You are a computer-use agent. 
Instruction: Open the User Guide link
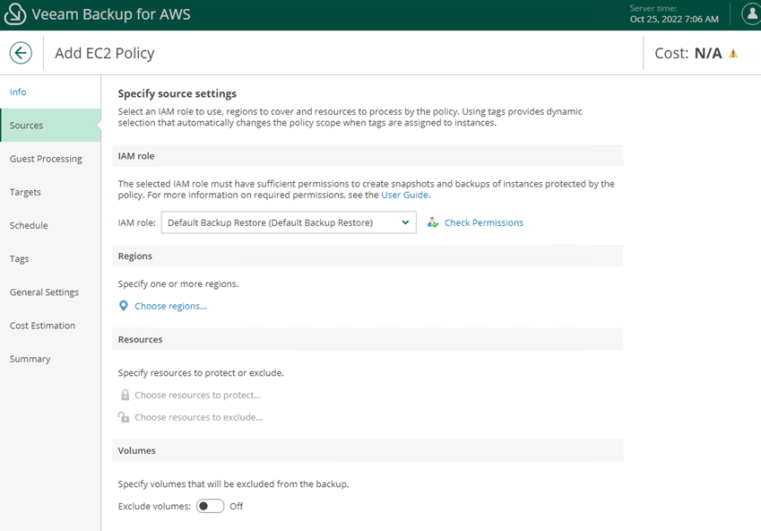404,195
